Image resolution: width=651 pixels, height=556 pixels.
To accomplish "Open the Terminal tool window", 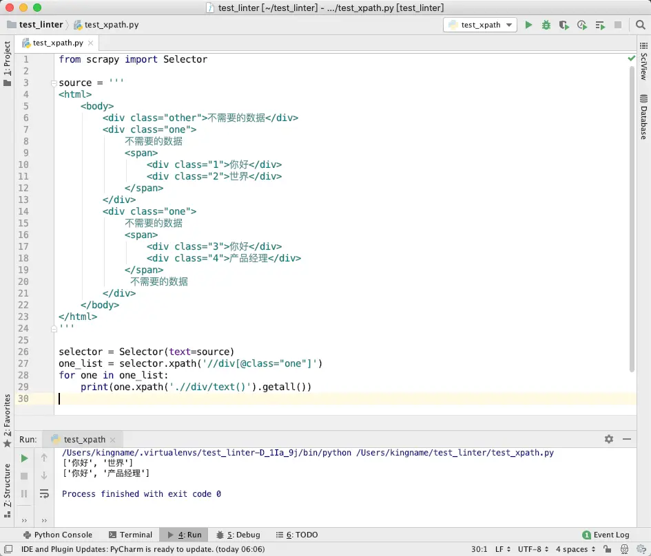I will 130,535.
